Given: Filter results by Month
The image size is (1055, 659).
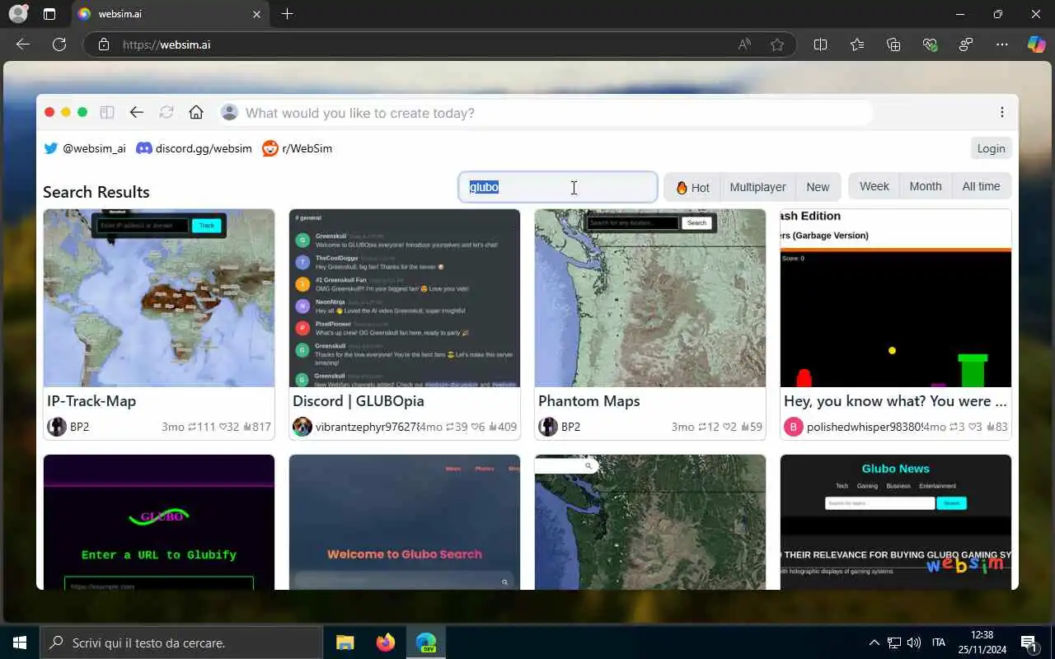Looking at the screenshot, I should click(x=925, y=186).
